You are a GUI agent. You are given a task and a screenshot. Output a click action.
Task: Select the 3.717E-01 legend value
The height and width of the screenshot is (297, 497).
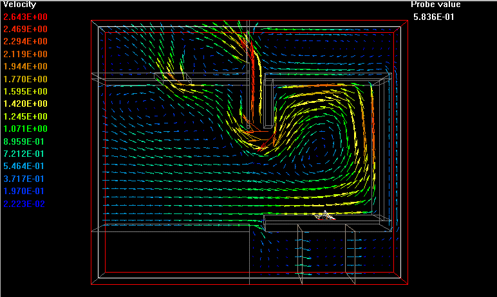[25, 179]
